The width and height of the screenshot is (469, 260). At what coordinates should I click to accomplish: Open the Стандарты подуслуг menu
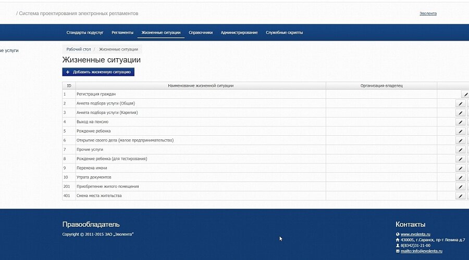tap(85, 32)
